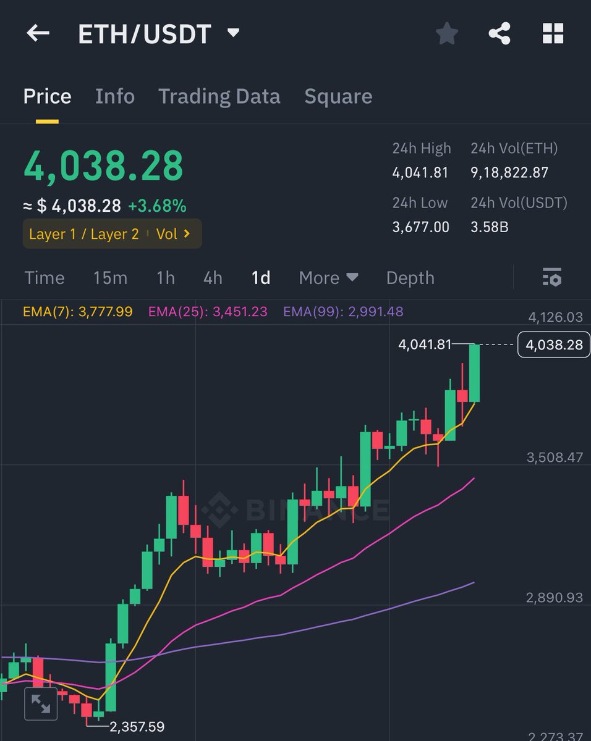Open chart indicator settings icon beside Depth
This screenshot has width=591, height=741.
tap(551, 278)
